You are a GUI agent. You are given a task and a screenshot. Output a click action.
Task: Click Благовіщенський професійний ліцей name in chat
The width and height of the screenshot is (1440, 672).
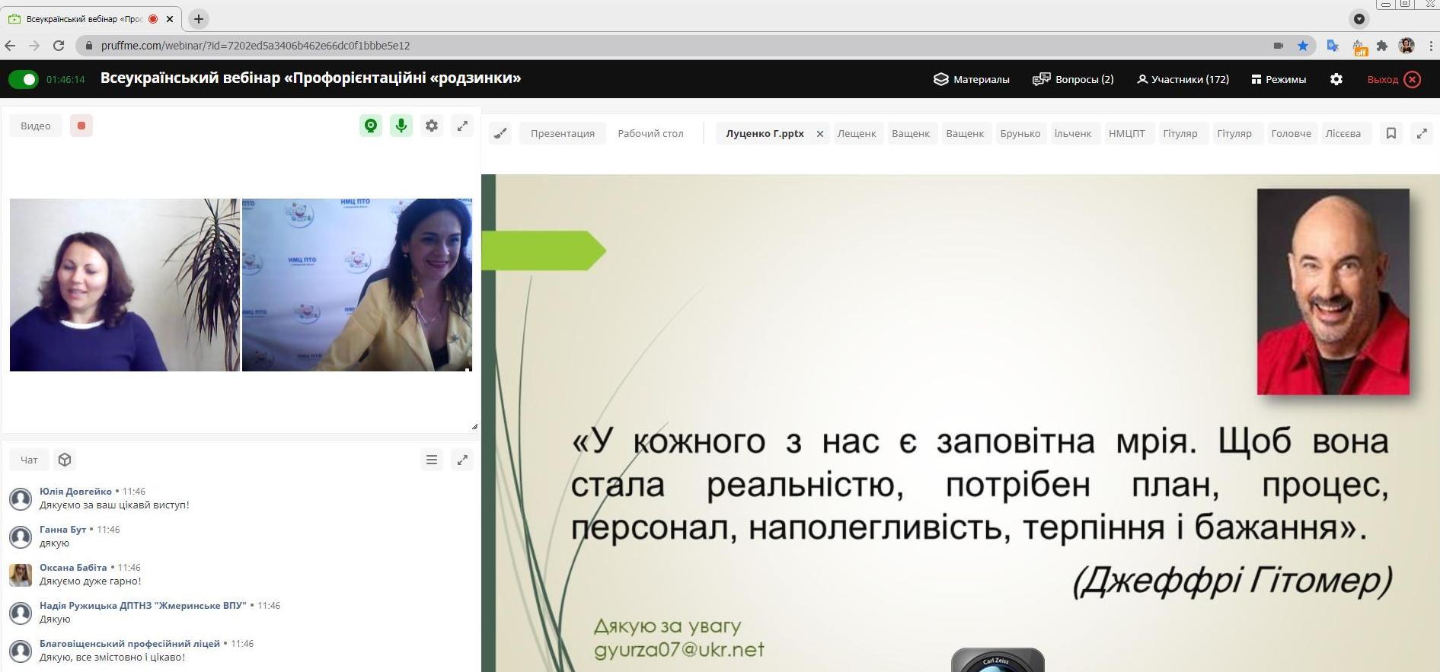129,644
